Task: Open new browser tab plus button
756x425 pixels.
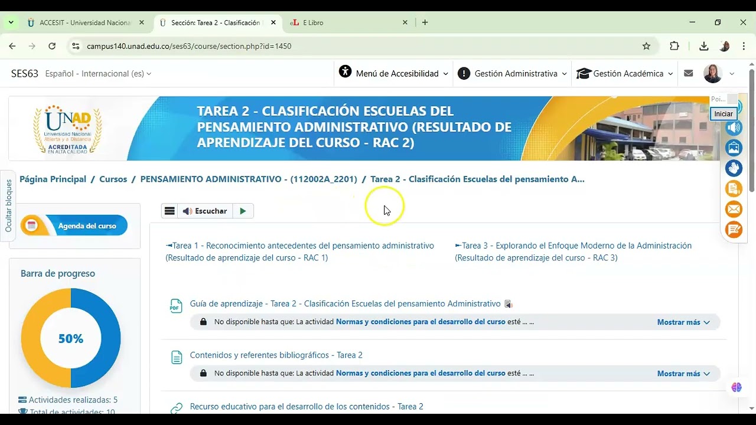Action: pos(425,22)
